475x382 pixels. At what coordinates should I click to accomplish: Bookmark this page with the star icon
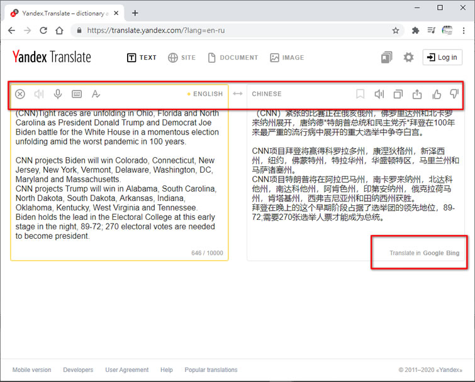(396, 30)
